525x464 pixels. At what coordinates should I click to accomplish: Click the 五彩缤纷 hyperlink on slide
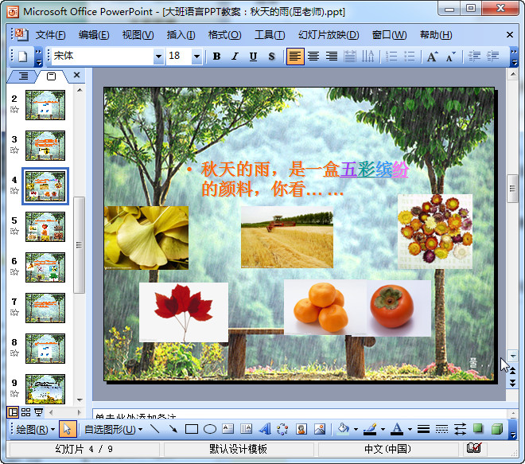tap(374, 169)
